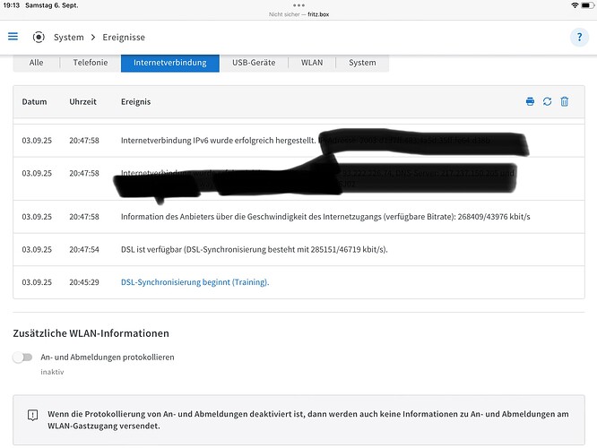Open the System events tab
This screenshot has height=448, width=597.
(x=362, y=63)
